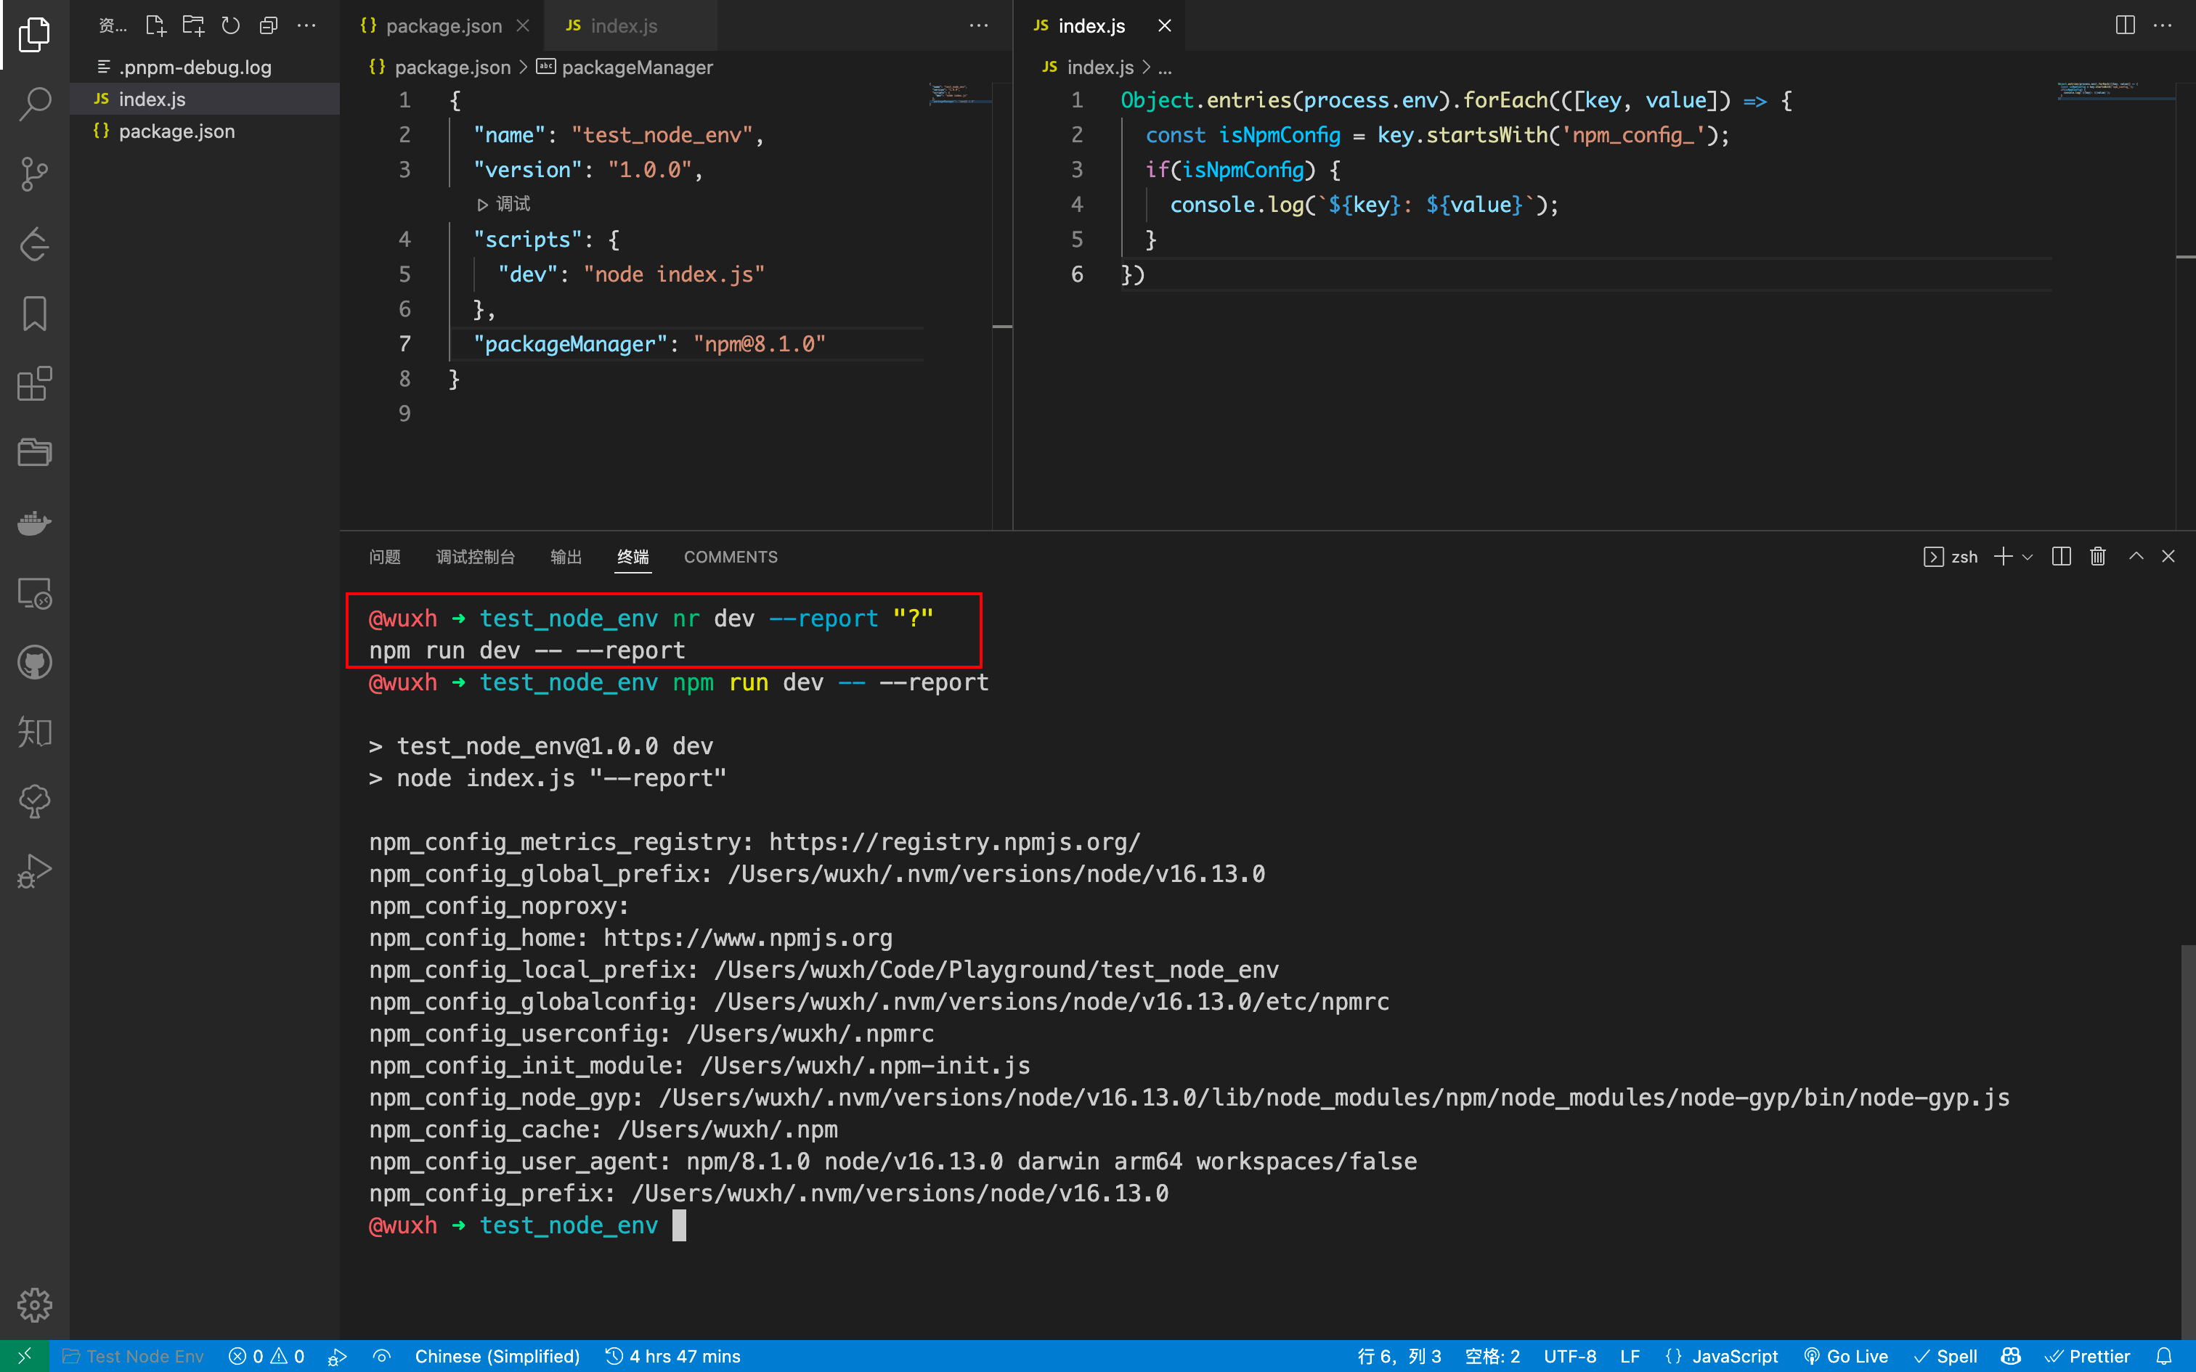The height and width of the screenshot is (1372, 2196).
Task: Open the editor actions menu (ellipsis)
Action: (x=979, y=25)
